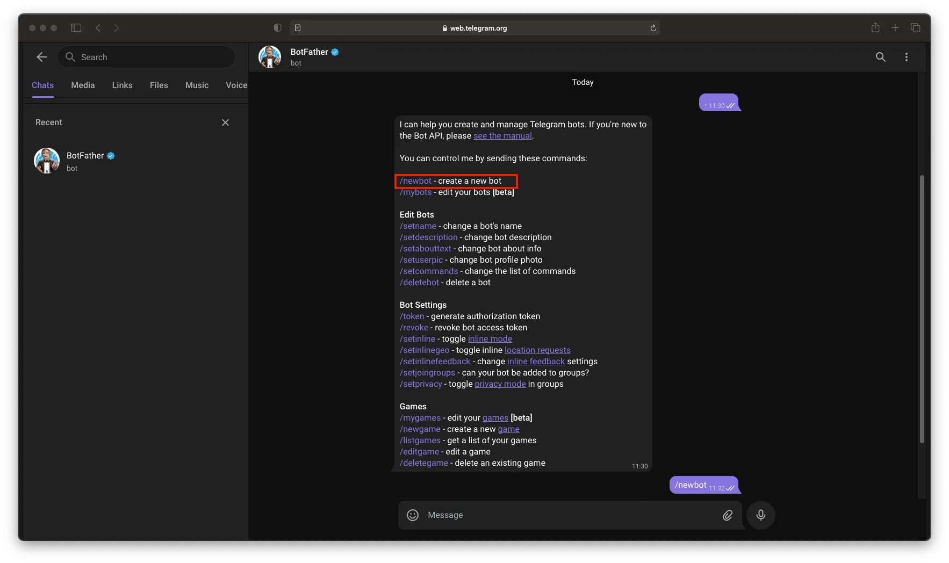949x563 pixels.
Task: Focus the Telegram Search field
Action: coord(146,57)
